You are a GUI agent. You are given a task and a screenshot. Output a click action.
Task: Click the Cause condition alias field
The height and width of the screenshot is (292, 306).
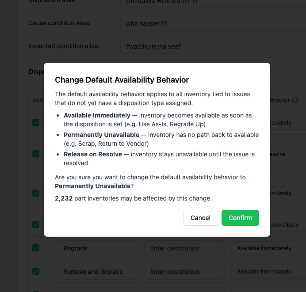point(212,23)
